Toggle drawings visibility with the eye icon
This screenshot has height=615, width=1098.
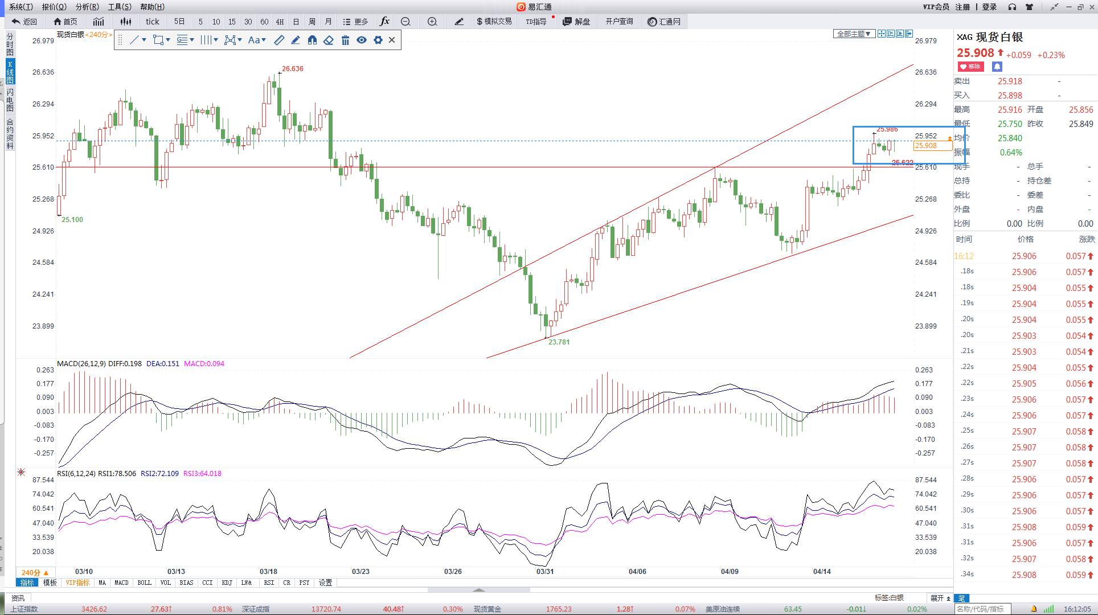(362, 40)
